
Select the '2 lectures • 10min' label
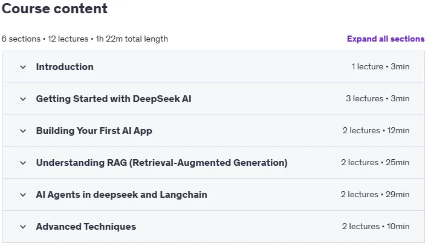tap(376, 227)
